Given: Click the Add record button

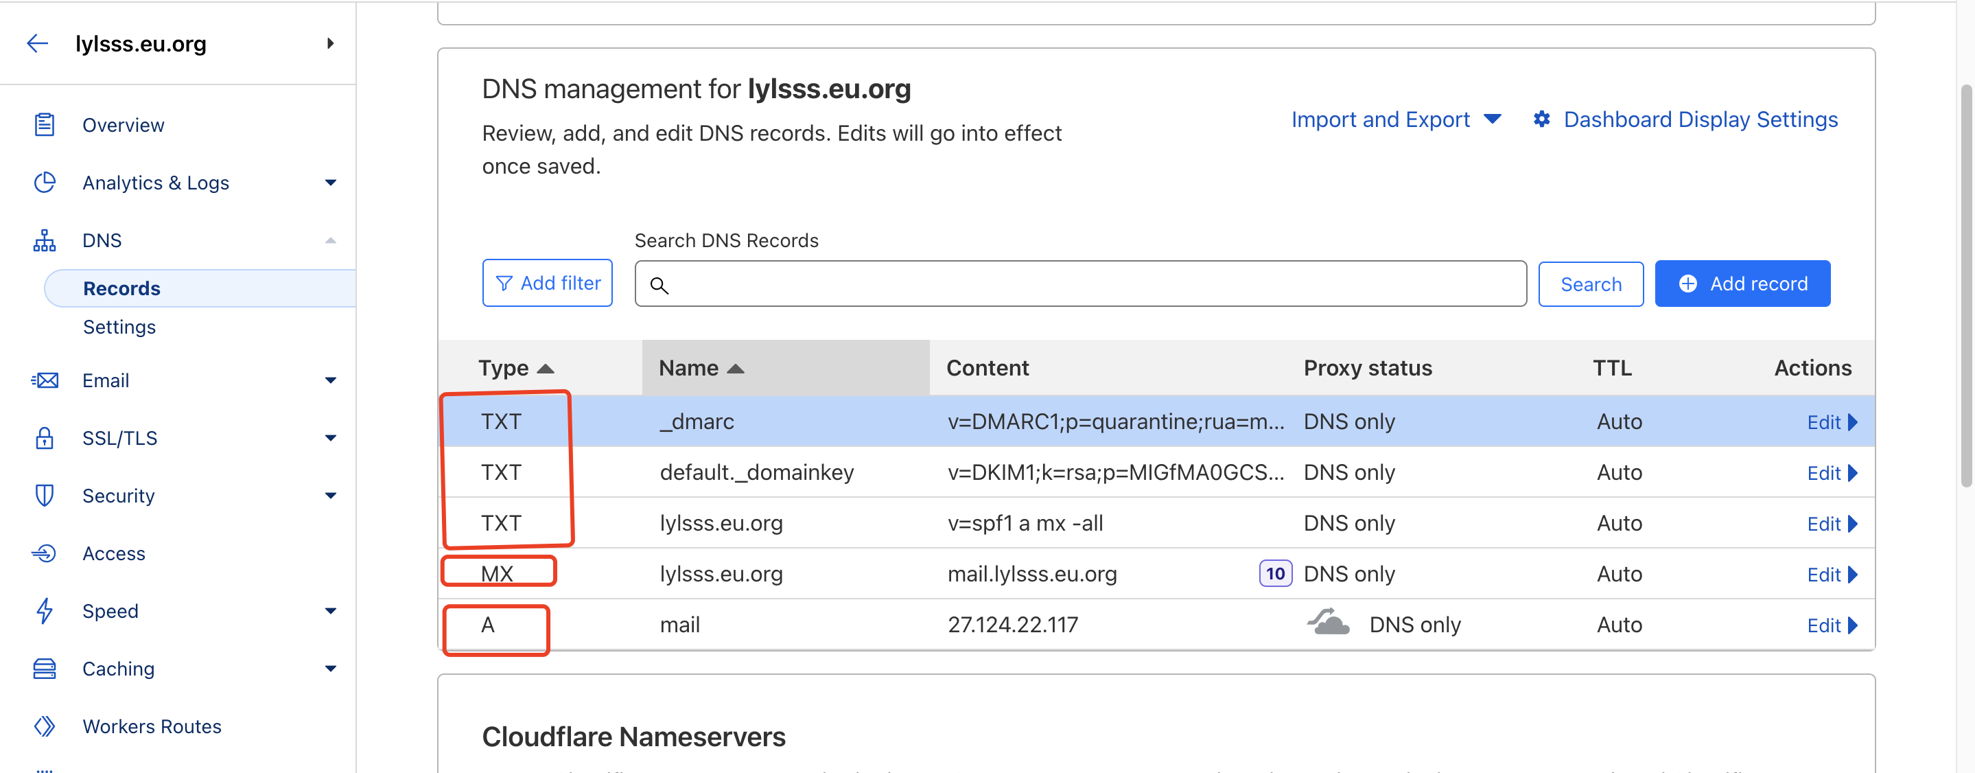Looking at the screenshot, I should pos(1742,284).
